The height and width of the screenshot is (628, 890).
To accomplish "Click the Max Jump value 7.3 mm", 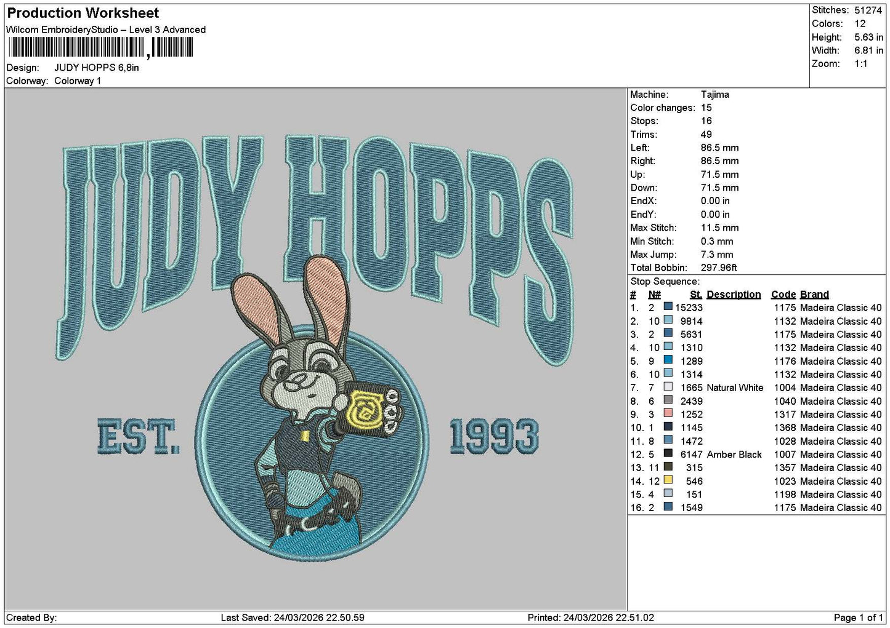I will (x=717, y=255).
